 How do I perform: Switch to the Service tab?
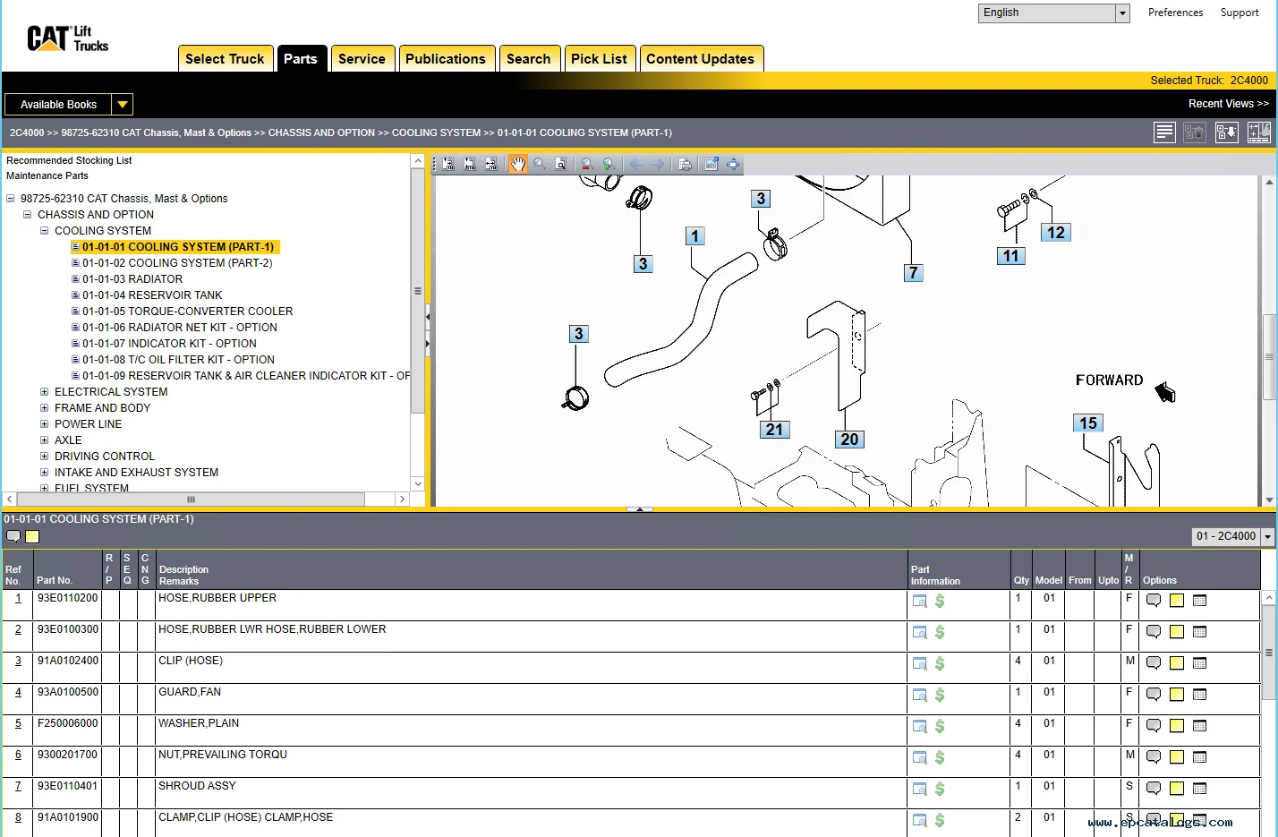coord(362,57)
